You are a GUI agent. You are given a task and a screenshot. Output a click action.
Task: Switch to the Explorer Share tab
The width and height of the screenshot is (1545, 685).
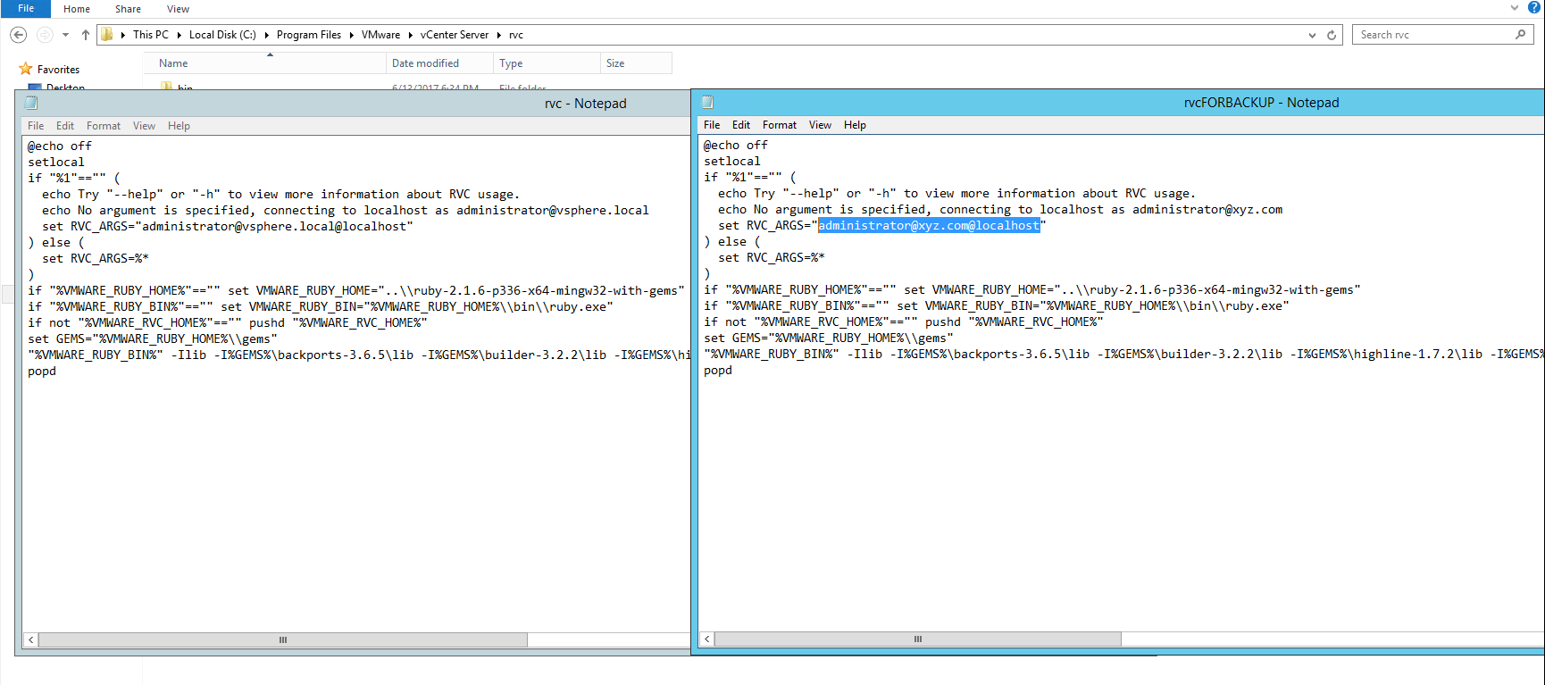tap(128, 9)
